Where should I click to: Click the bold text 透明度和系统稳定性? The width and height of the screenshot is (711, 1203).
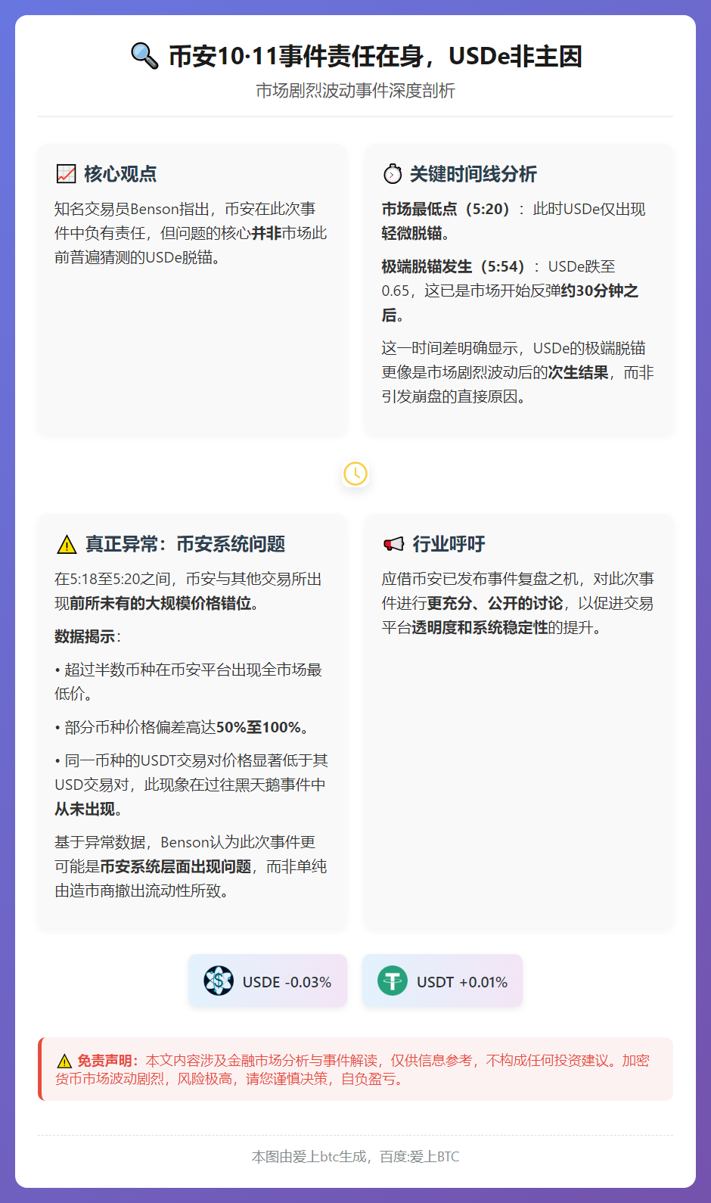[x=480, y=628]
